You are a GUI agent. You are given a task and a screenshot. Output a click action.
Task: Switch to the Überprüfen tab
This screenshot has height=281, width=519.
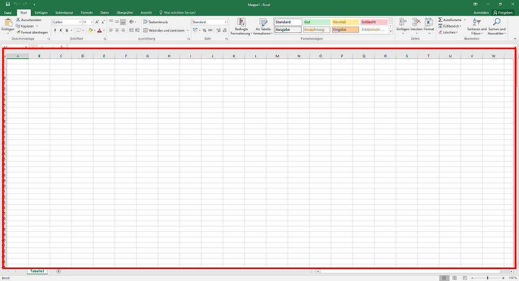tap(125, 12)
